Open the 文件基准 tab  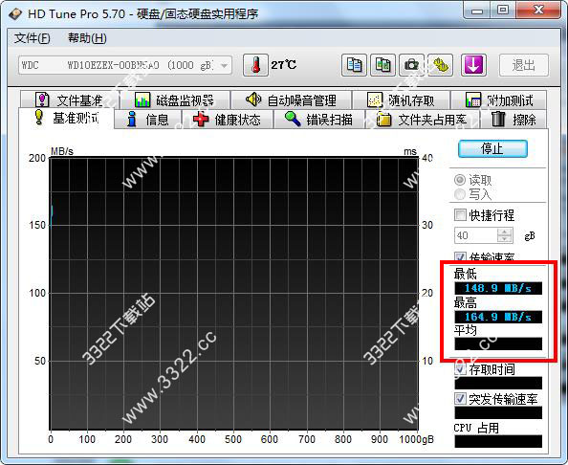(70, 100)
